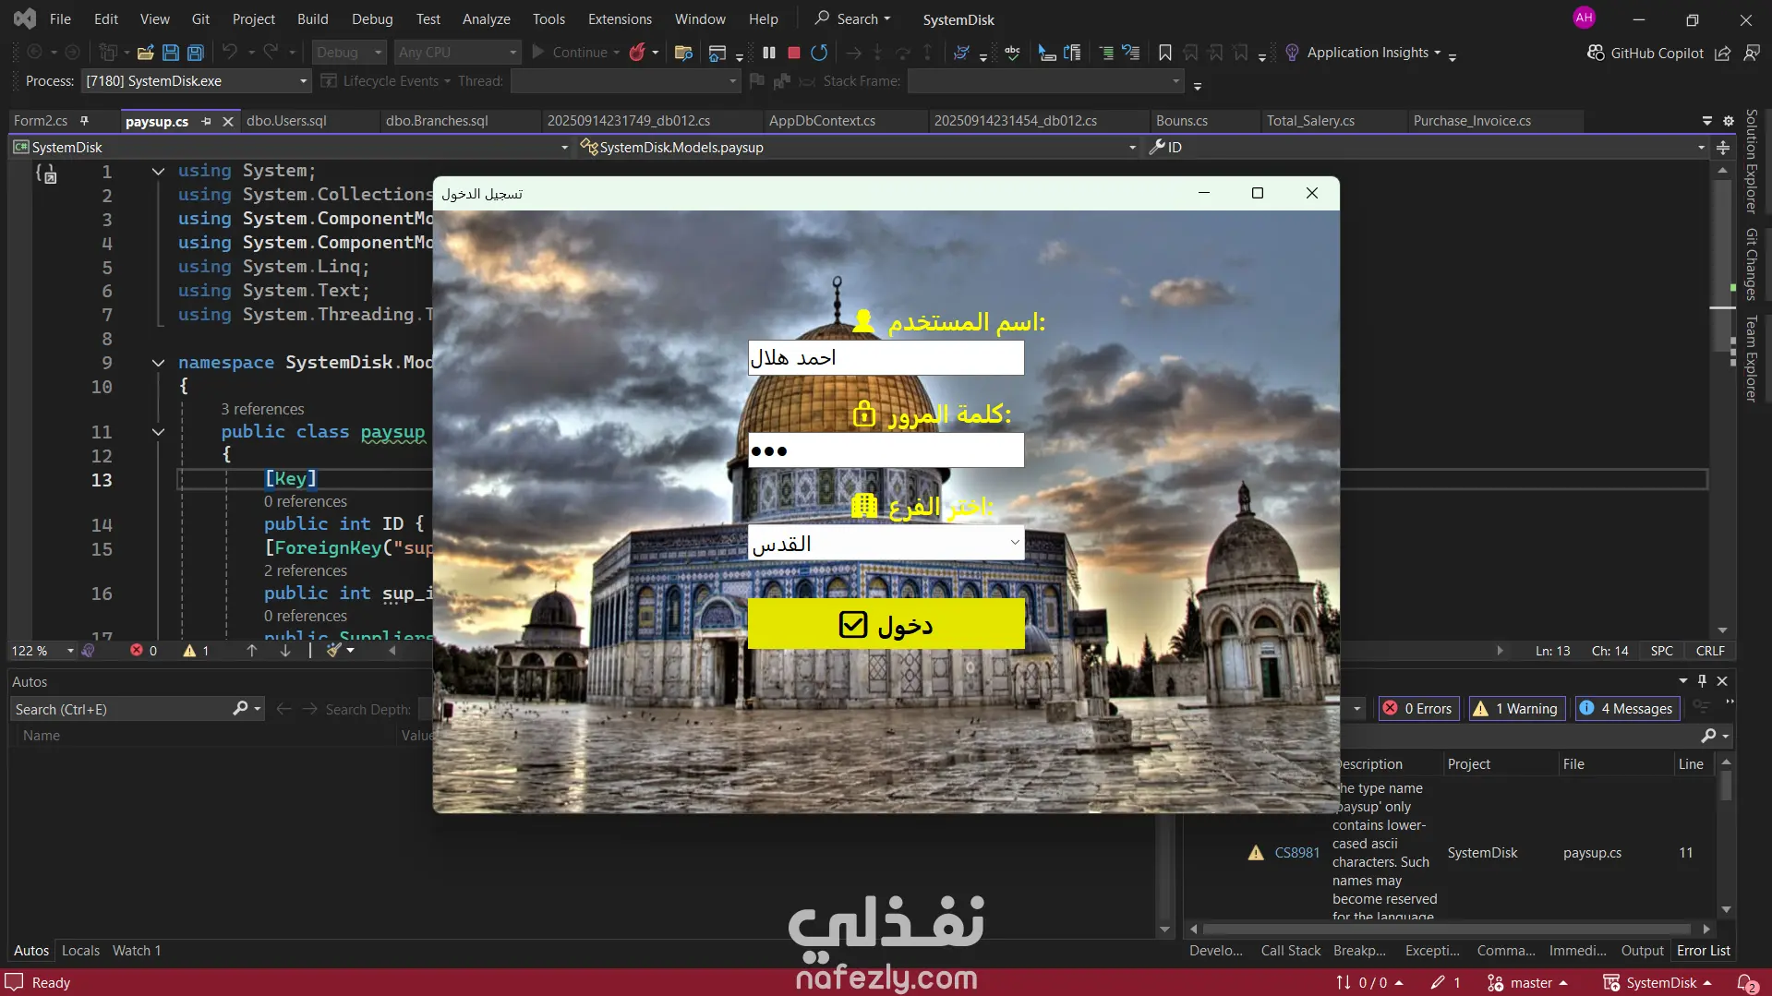Click the spell checker abc icon

(1013, 53)
